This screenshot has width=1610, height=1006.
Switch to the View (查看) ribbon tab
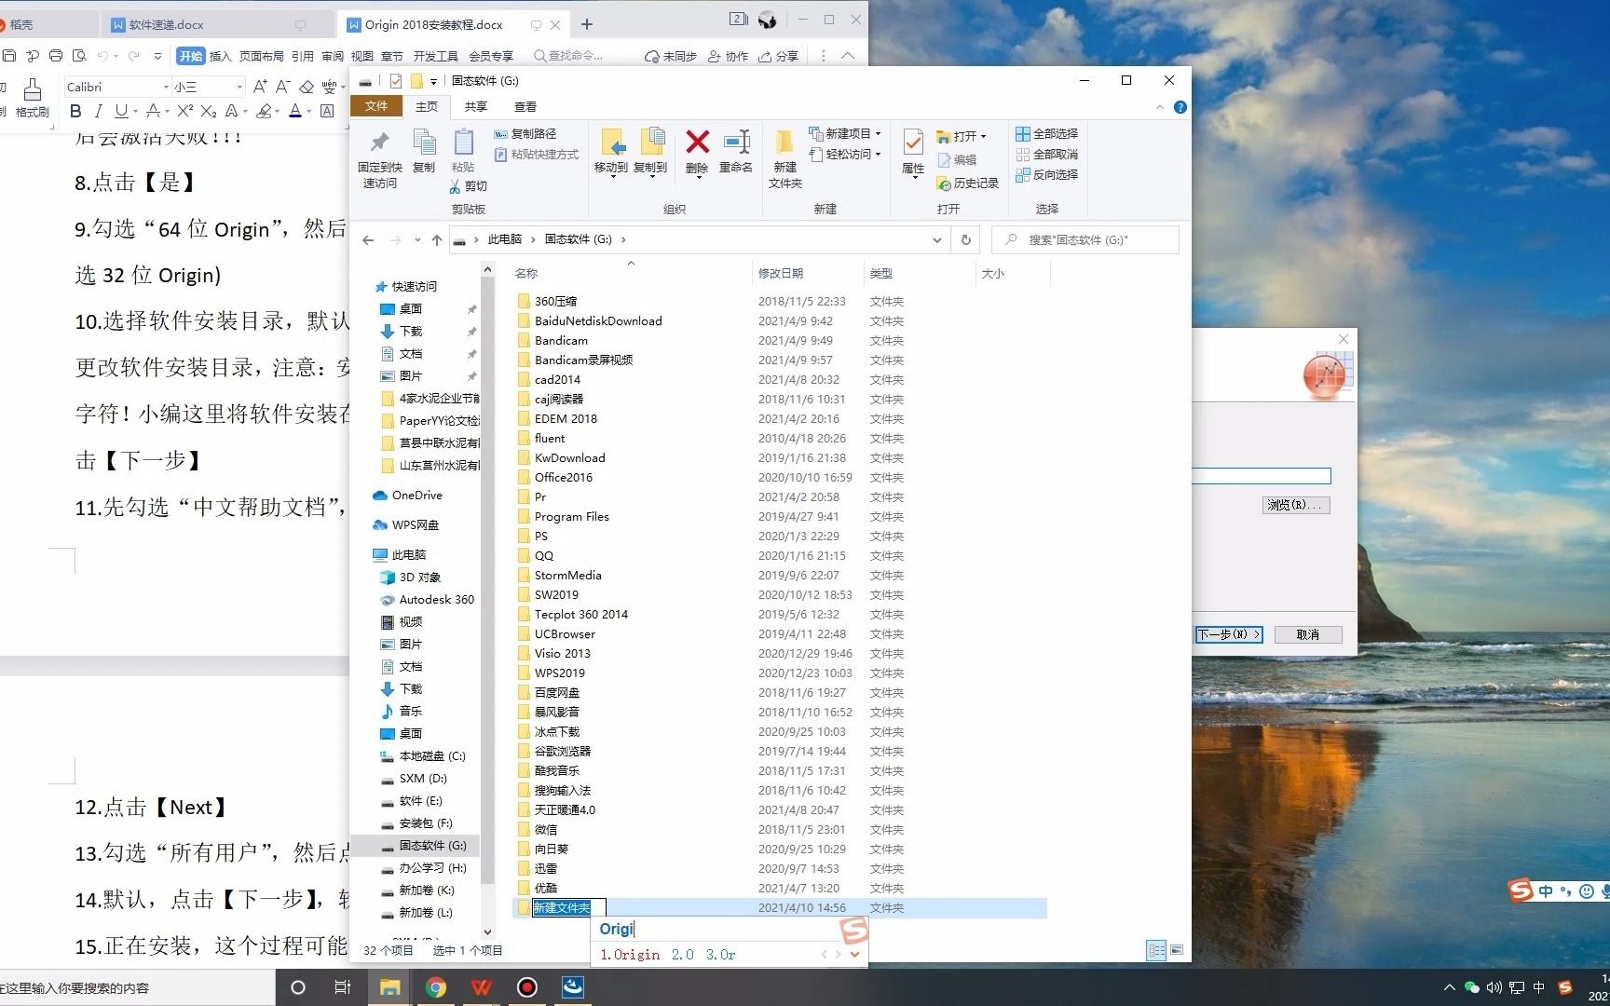pos(525,106)
